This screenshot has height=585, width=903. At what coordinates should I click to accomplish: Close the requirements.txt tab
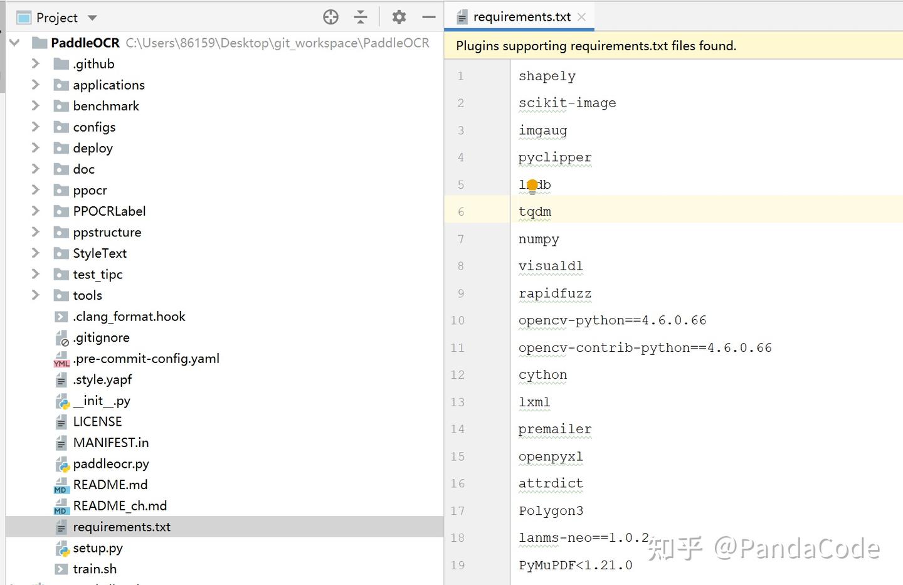point(581,17)
